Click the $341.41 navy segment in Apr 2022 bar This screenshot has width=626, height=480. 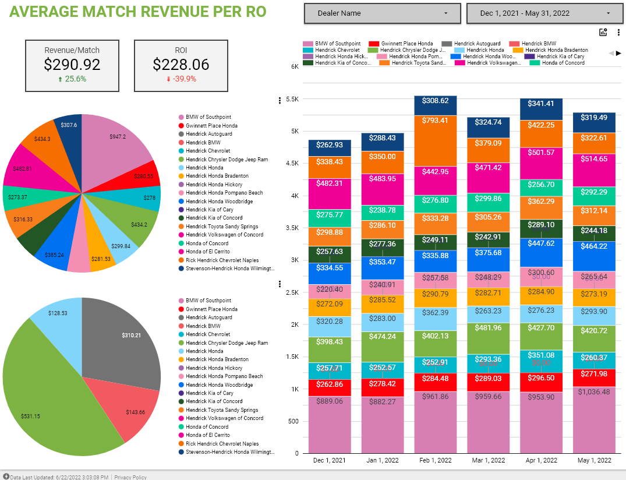tap(541, 109)
